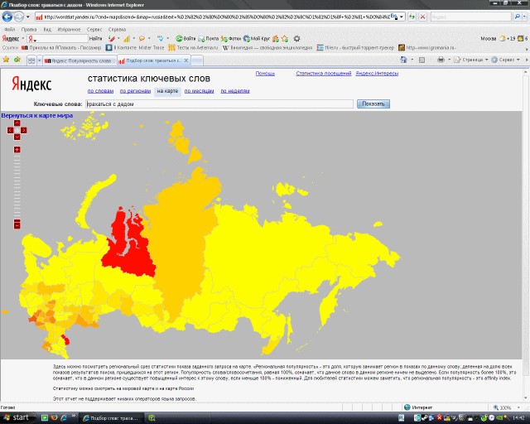Click the Яндекс toolbar logo

(x=11, y=39)
